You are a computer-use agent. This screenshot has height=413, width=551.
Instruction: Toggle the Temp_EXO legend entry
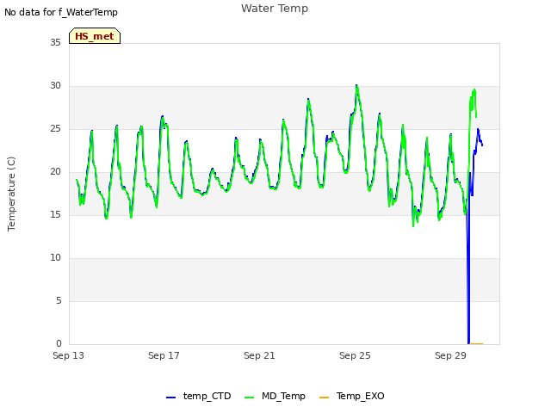[x=352, y=396]
